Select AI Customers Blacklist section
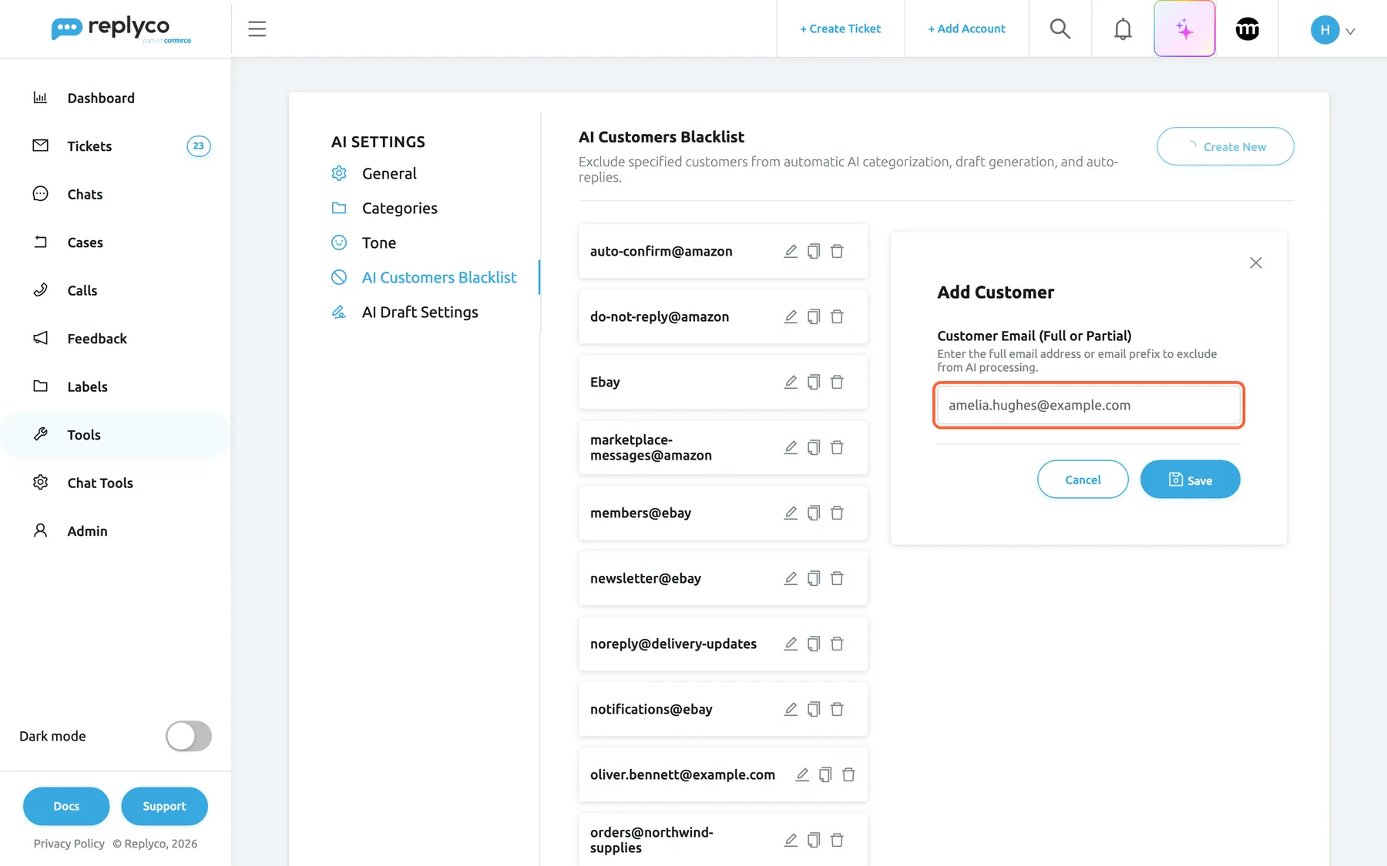1387x866 pixels. [439, 277]
